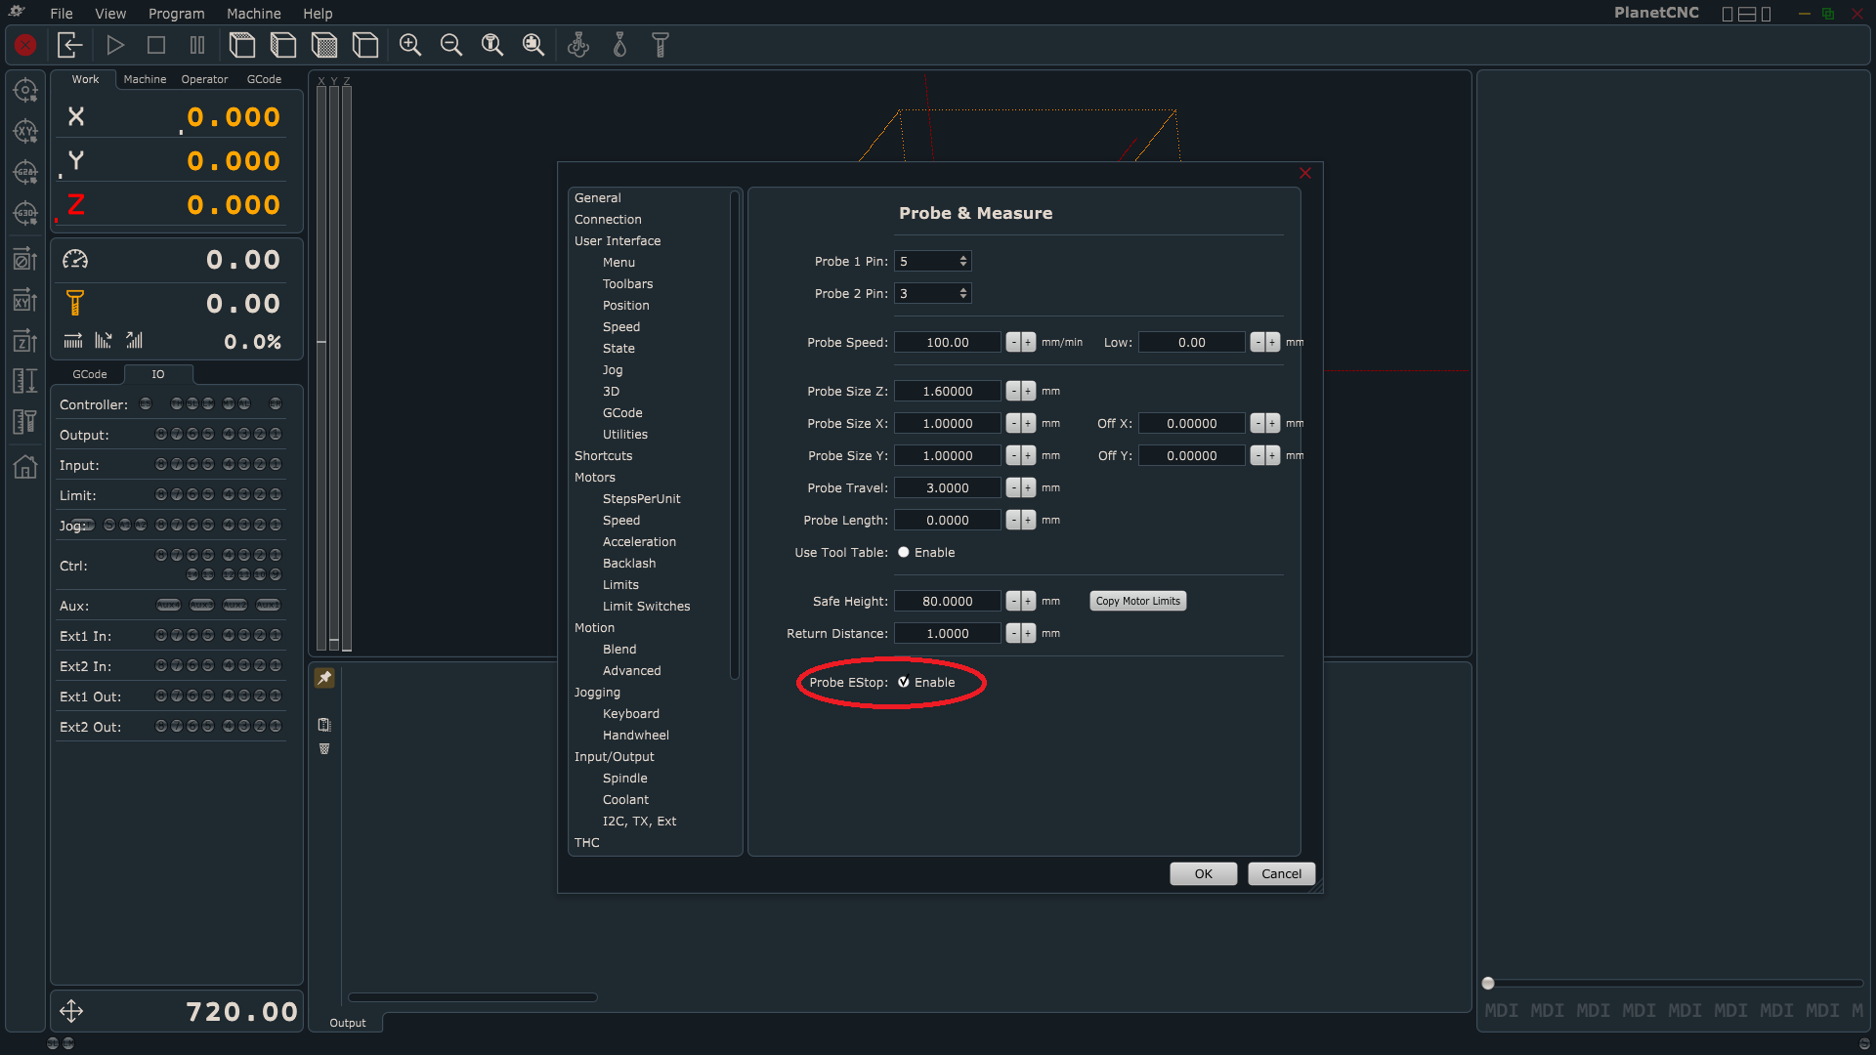Increase Probe Speed with plus stepper

tap(1028, 343)
